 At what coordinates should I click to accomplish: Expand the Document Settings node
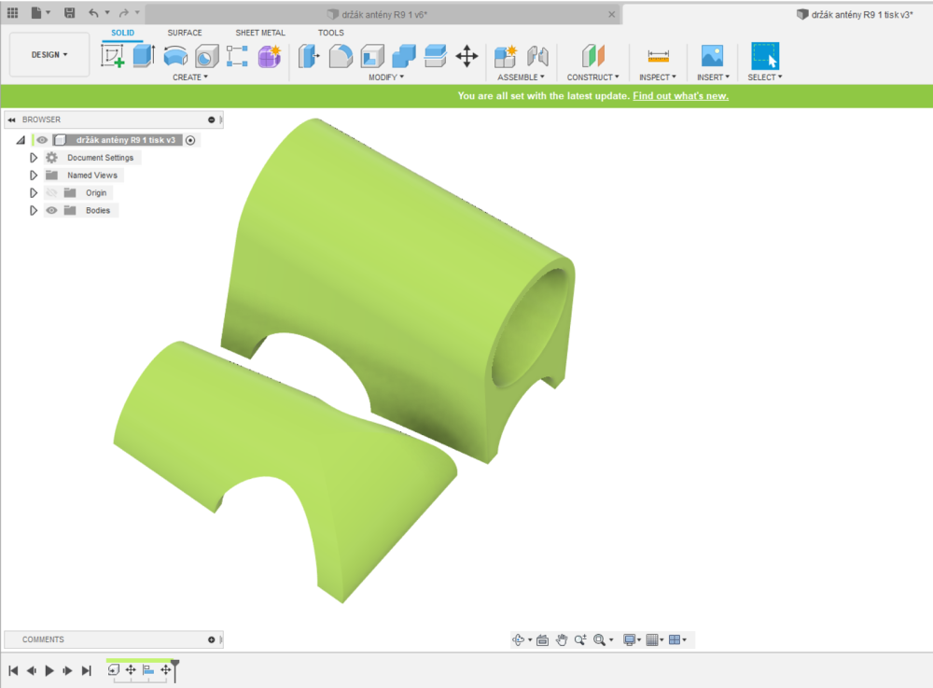(x=34, y=158)
